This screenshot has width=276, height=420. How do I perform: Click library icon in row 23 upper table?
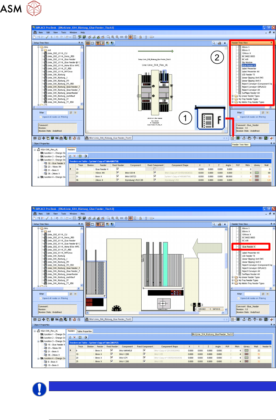[x=257, y=173]
